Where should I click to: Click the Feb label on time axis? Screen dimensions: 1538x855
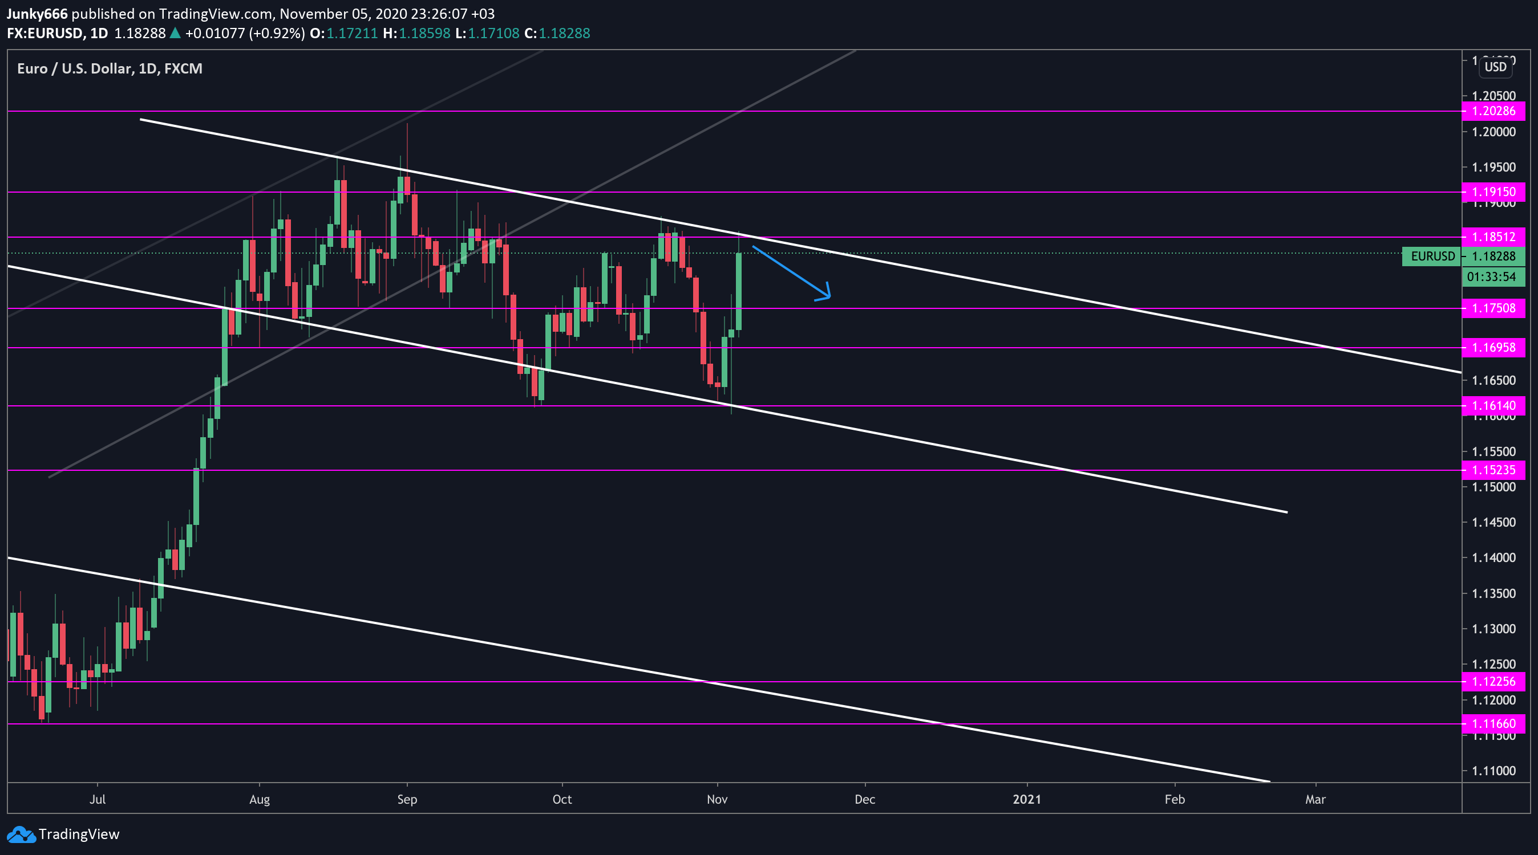(x=1175, y=800)
